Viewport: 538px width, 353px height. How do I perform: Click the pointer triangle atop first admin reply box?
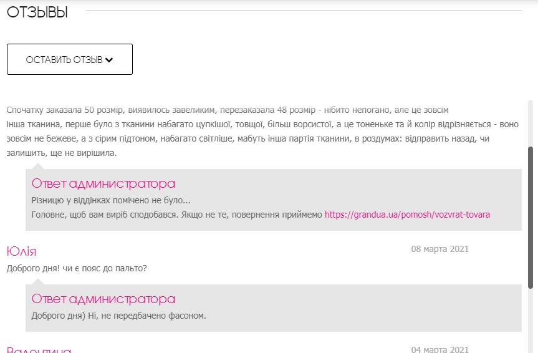(x=38, y=166)
